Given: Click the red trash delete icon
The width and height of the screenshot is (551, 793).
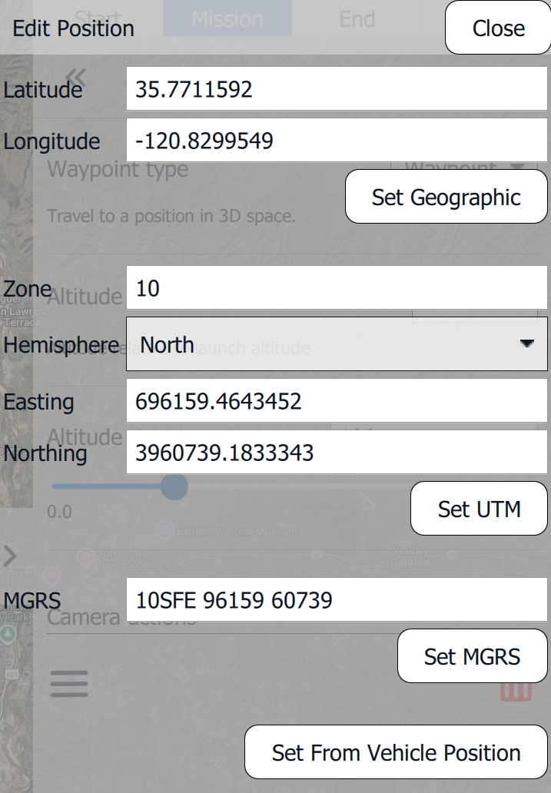Looking at the screenshot, I should coord(516,691).
